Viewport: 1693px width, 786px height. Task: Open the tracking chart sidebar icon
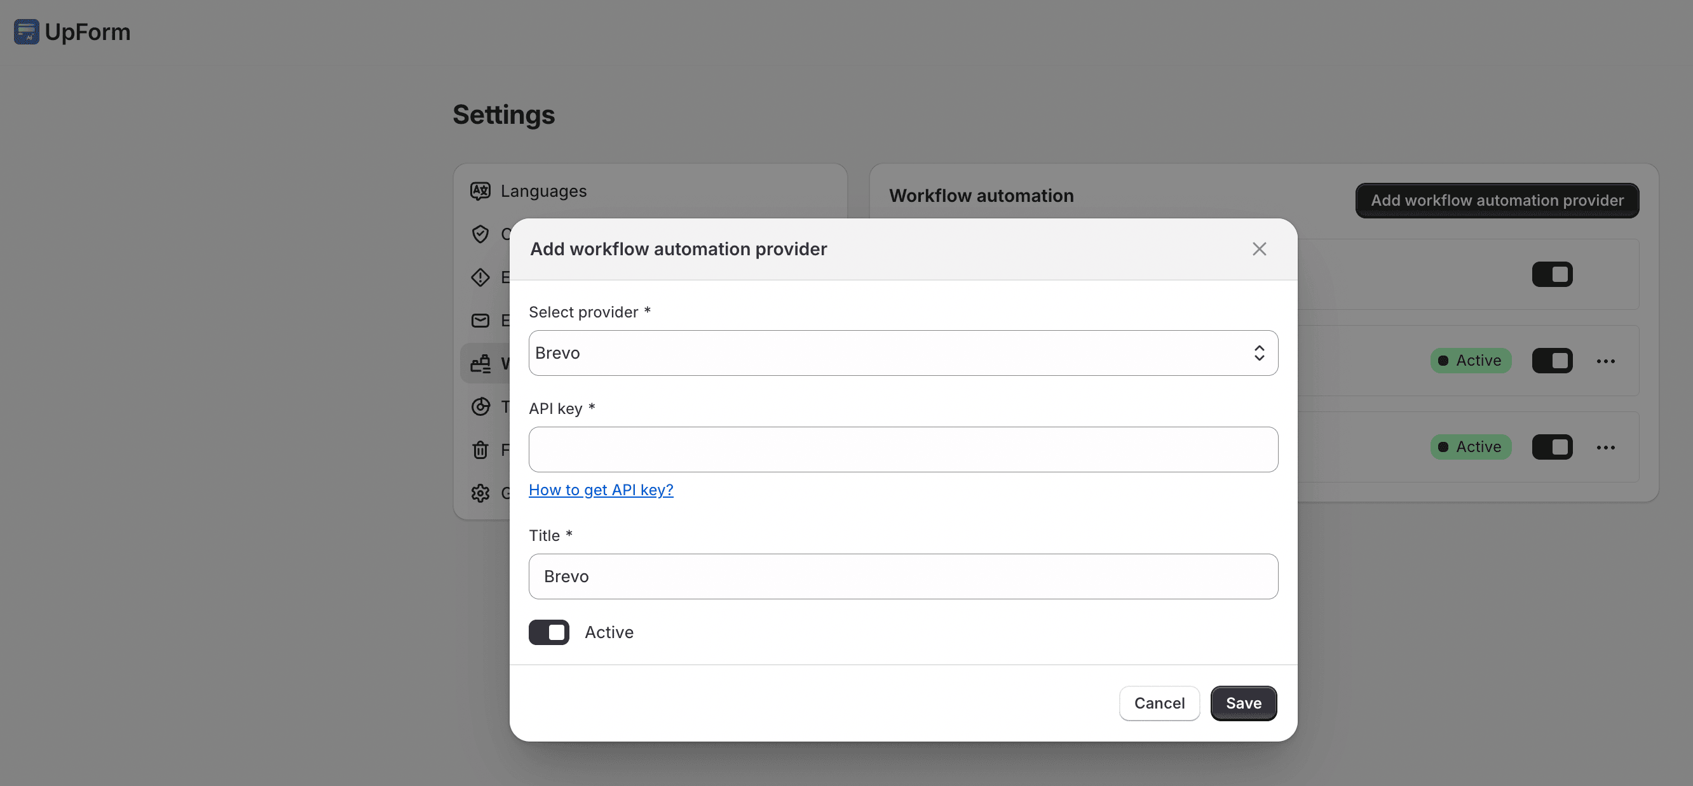480,406
